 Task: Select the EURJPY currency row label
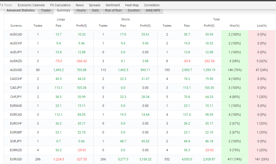point(16,141)
